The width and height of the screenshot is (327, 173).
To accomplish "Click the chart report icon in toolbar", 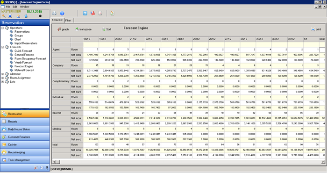I will click(x=100, y=14).
